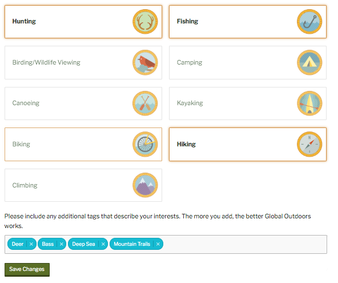The height and width of the screenshot is (283, 338).
Task: Remove the Mountain Trails tag
Action: [158, 244]
